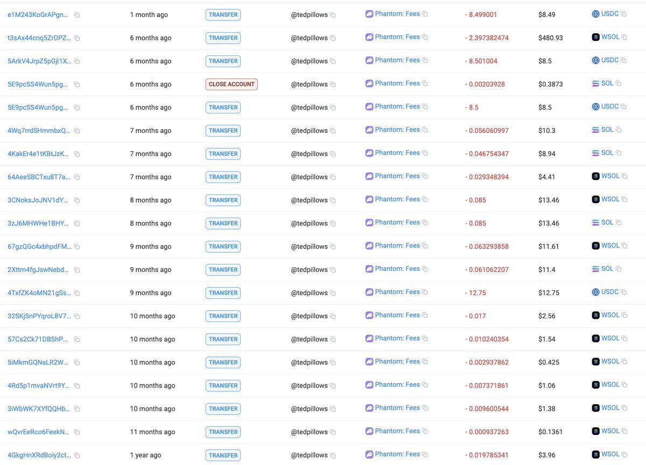Copy the t3sAx44cnq5ZrDPZ signature

coord(77,38)
